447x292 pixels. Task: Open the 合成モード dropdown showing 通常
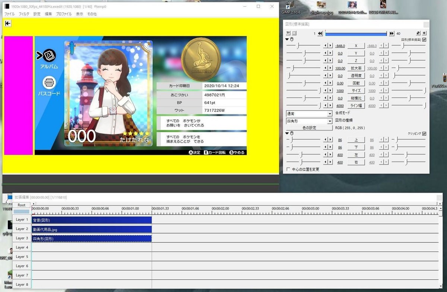pos(309,114)
